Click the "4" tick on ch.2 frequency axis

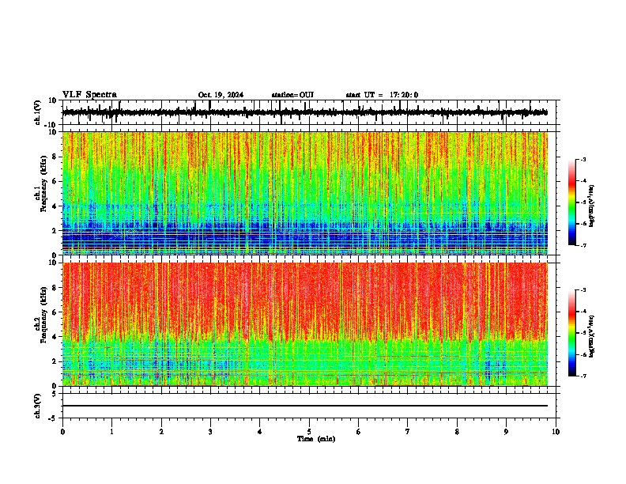pyautogui.click(x=55, y=337)
